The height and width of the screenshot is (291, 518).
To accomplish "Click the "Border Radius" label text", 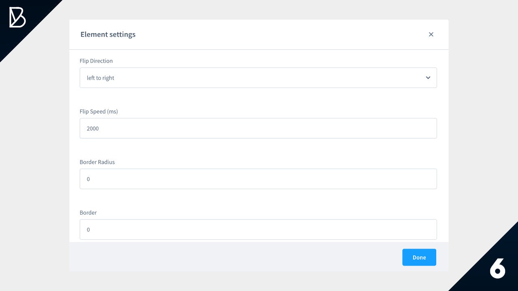I will (97, 162).
